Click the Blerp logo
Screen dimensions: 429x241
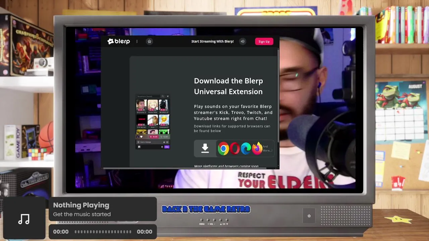pyautogui.click(x=119, y=42)
